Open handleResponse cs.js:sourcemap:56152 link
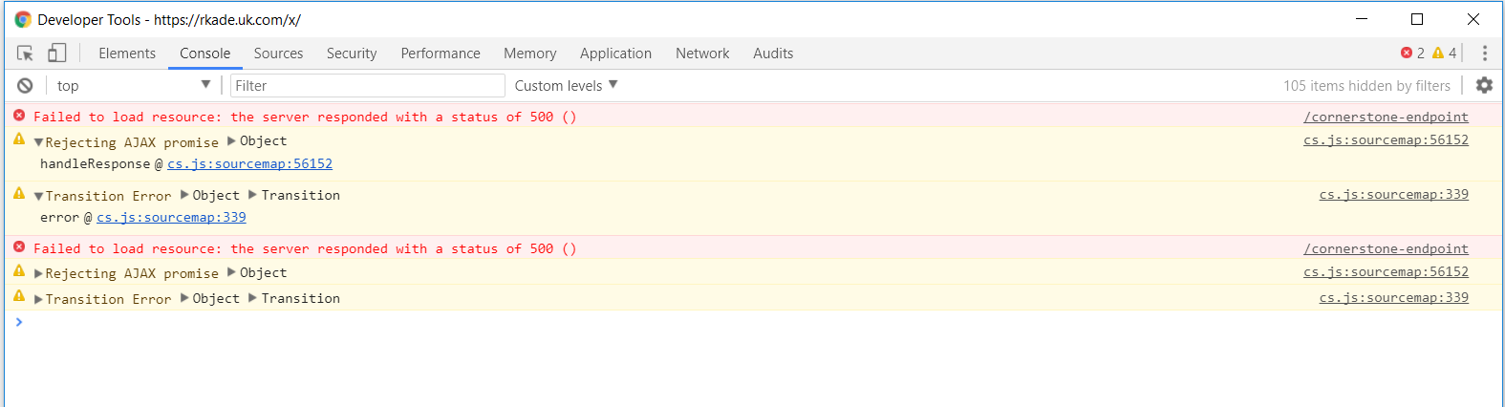 click(x=249, y=163)
